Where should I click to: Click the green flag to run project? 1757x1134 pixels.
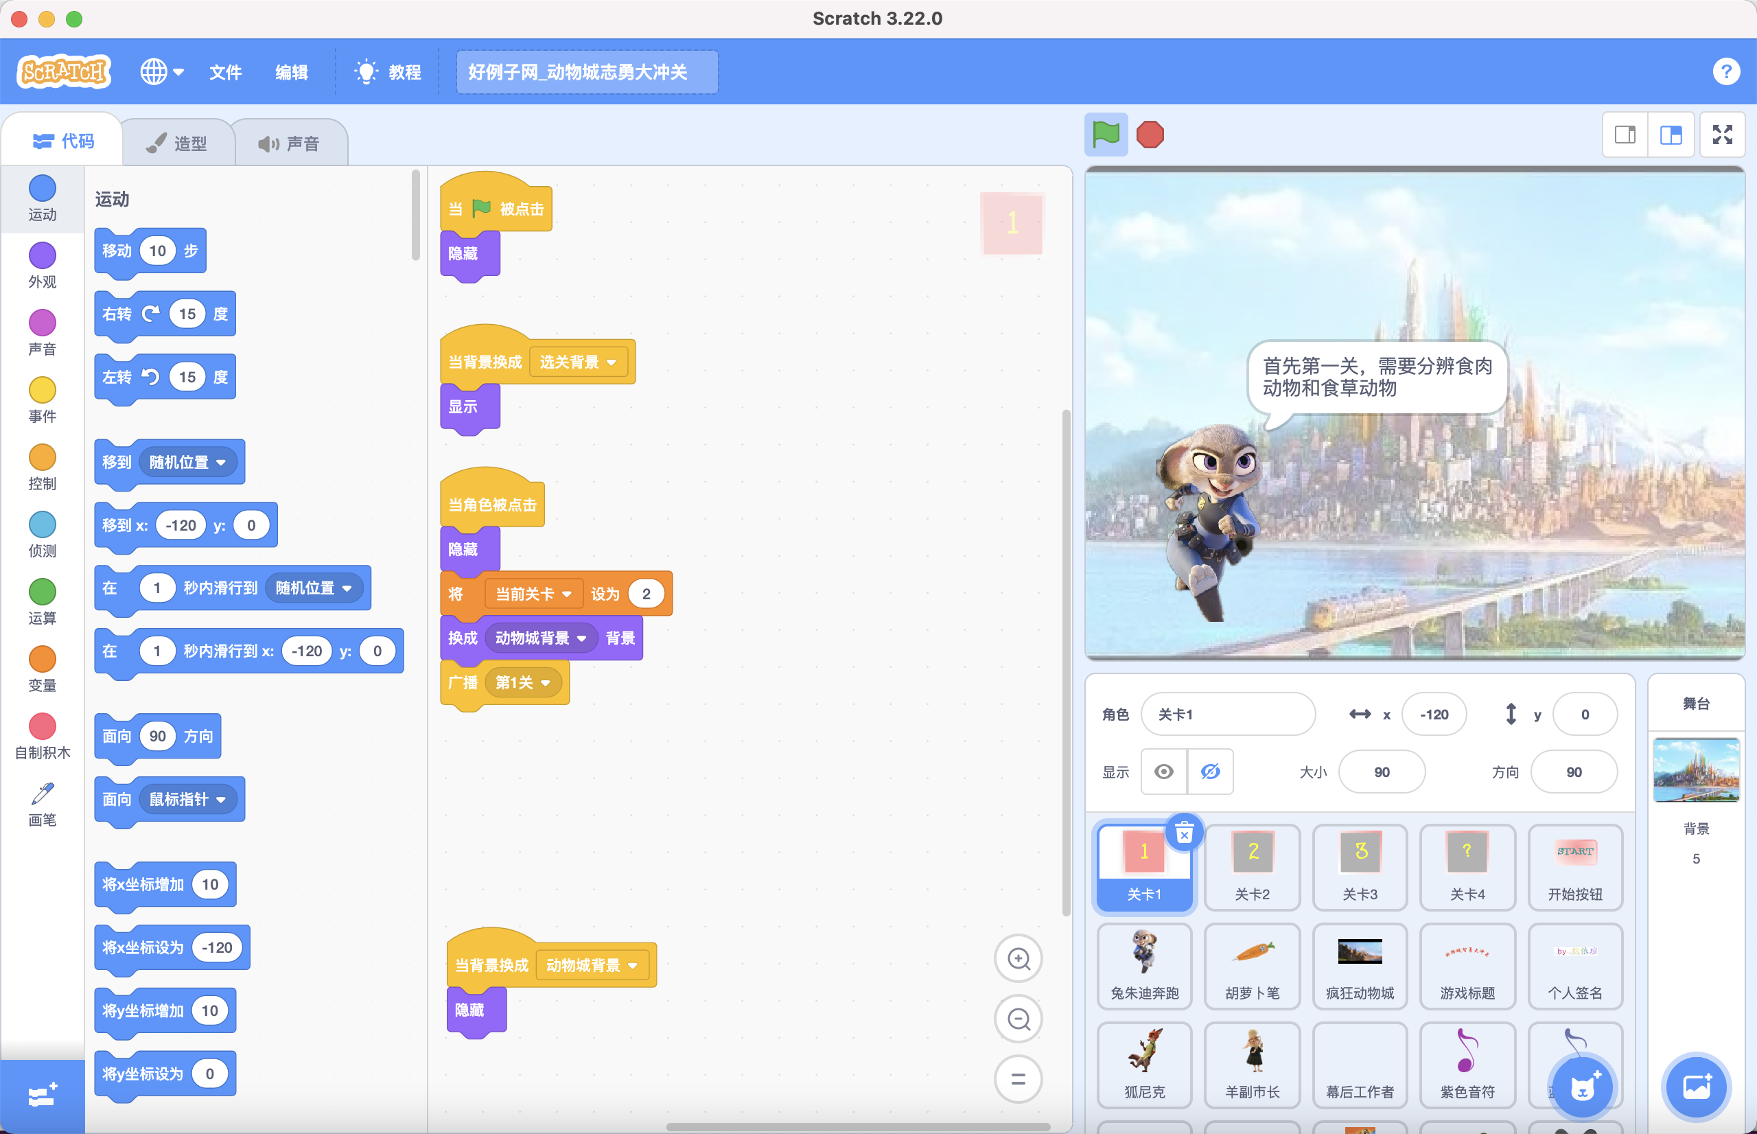tap(1106, 135)
